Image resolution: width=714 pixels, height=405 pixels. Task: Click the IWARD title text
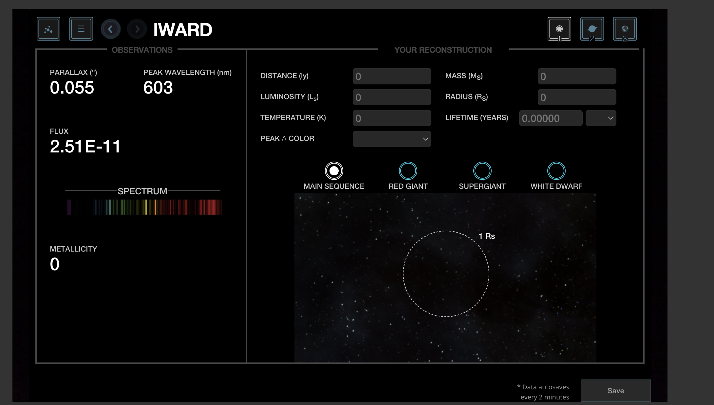182,29
